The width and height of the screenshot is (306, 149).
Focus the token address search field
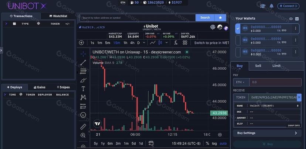(137, 18)
